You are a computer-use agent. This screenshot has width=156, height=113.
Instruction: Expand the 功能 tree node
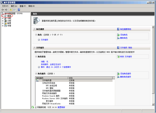point(3,18)
